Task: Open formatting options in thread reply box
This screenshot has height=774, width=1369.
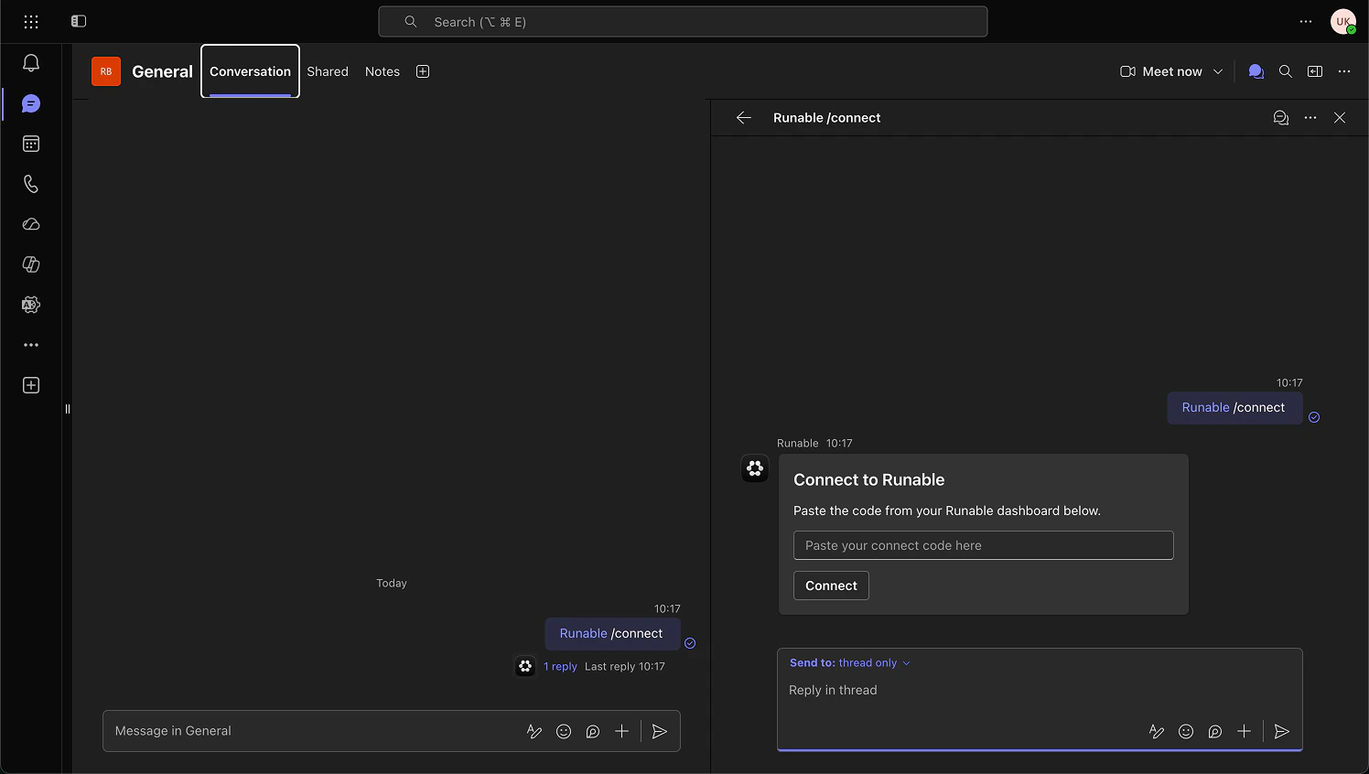Action: (x=1157, y=731)
